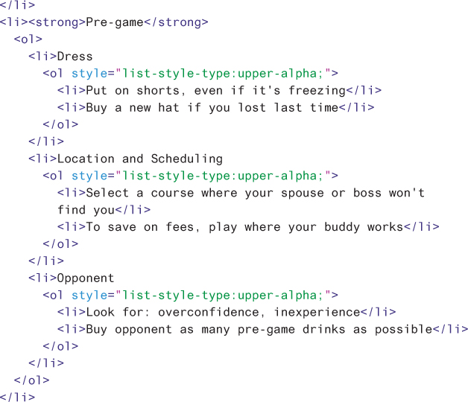Click 'Buy a new hat' line

click(212, 107)
